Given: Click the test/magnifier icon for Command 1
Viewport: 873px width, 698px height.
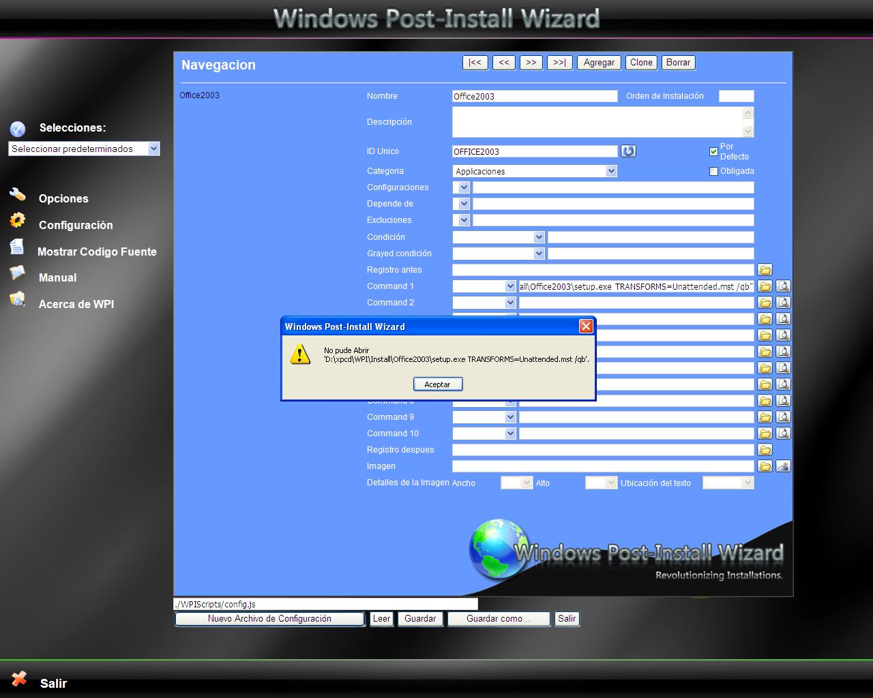Looking at the screenshot, I should coord(783,286).
